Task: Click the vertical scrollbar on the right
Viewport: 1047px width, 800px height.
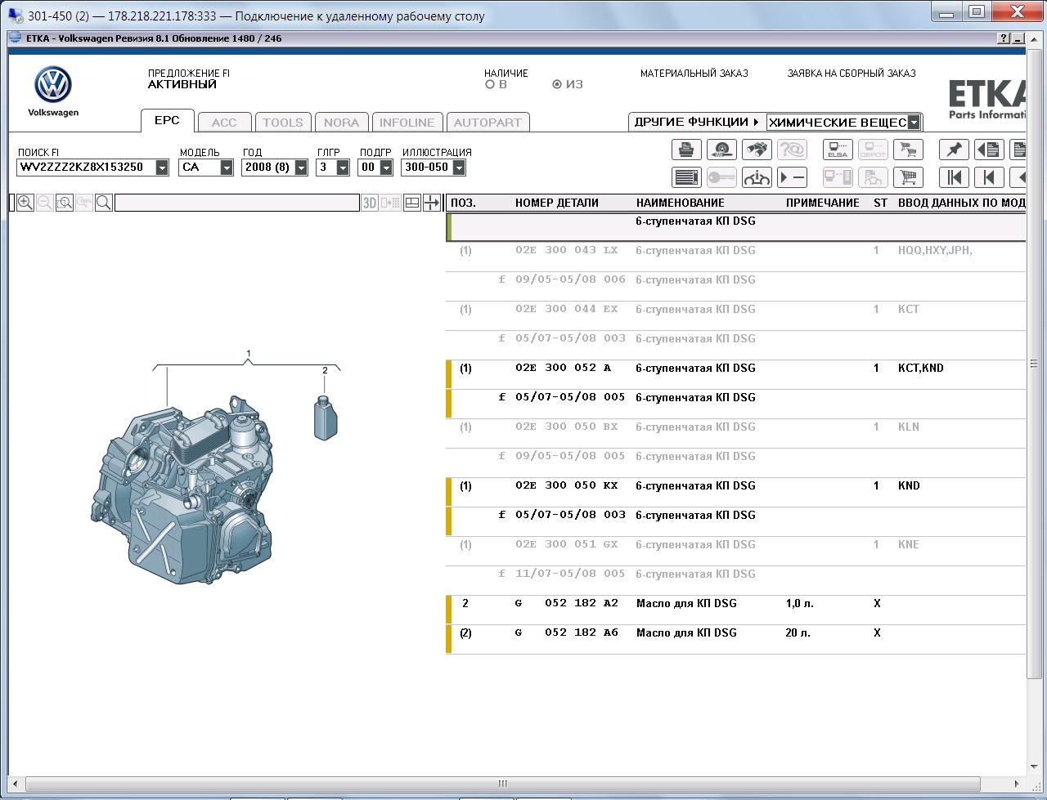Action: click(x=1032, y=364)
